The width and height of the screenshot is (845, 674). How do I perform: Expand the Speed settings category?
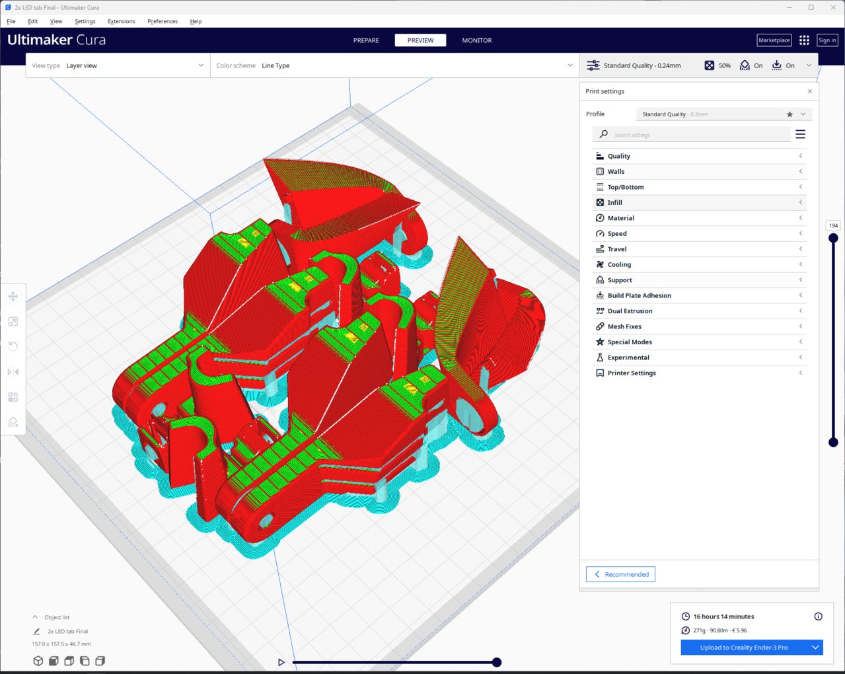(x=699, y=233)
